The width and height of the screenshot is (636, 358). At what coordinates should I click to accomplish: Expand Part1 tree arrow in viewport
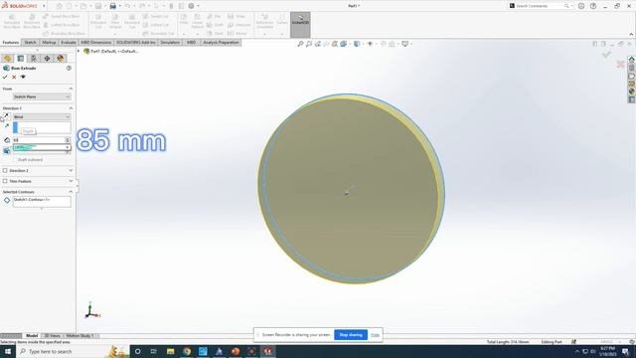point(79,52)
